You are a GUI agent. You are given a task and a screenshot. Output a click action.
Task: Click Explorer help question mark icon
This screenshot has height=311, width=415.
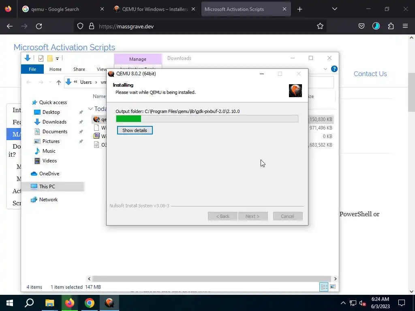334,69
